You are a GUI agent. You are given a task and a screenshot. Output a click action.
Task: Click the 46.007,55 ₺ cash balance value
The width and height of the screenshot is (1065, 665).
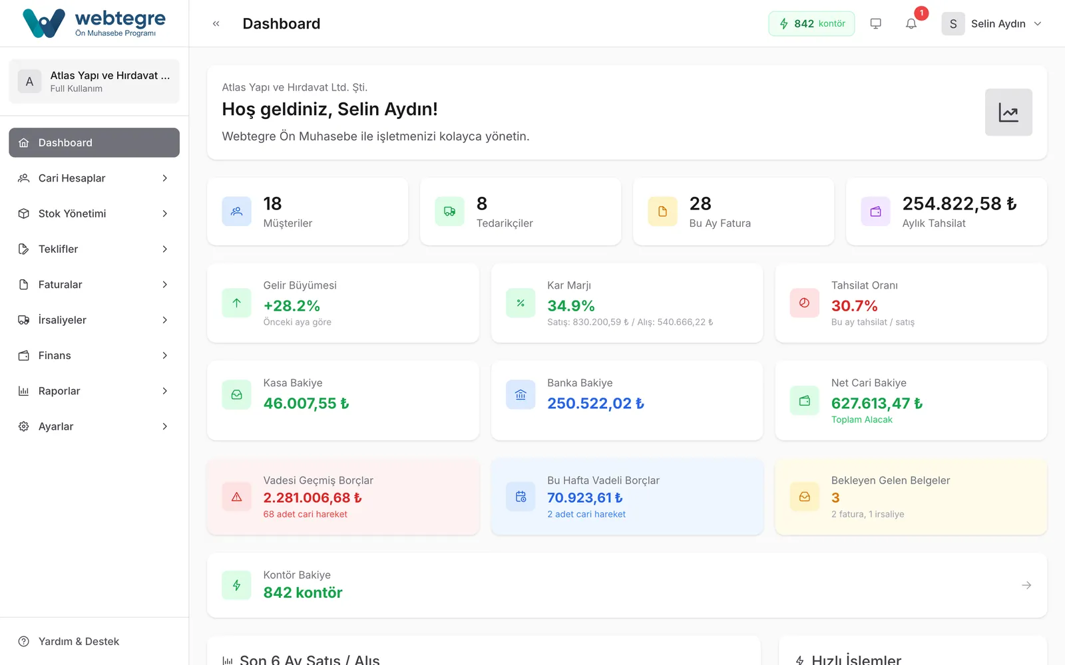coord(306,403)
